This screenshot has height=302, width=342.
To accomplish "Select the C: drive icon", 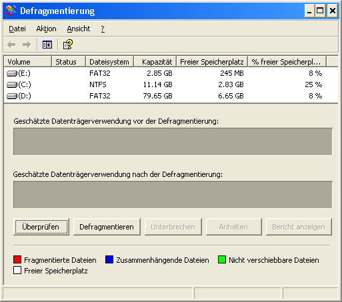I will [x=12, y=84].
